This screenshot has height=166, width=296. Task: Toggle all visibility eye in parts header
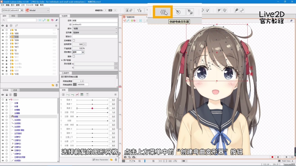click(3, 25)
